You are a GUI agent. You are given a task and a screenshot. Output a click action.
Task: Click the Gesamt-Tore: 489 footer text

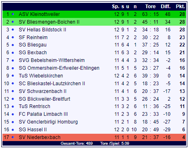tap(77, 144)
